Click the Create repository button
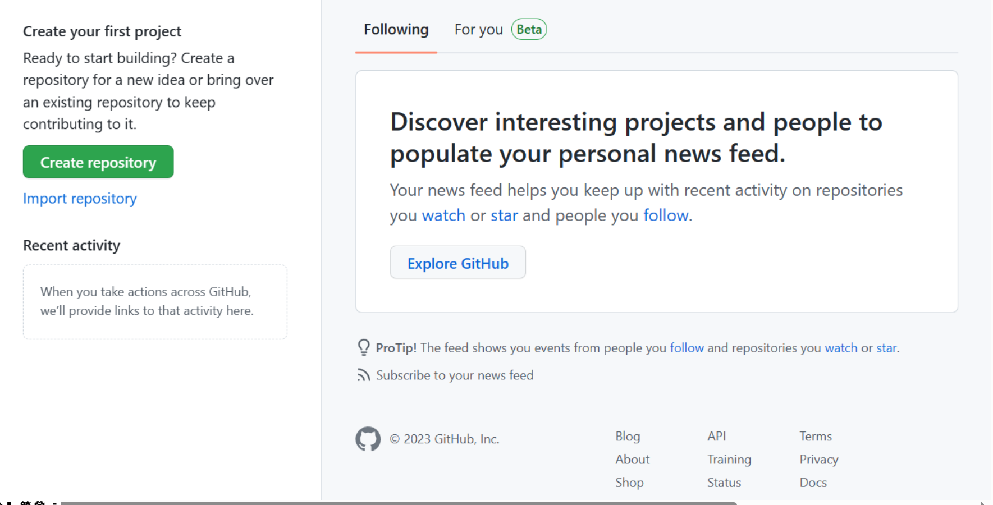 coord(98,162)
